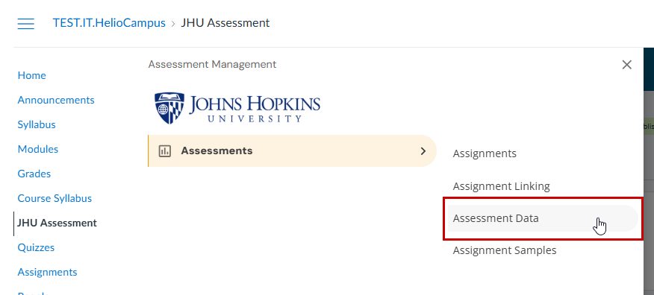The image size is (654, 295).
Task: Expand the Assessments chevron arrow
Action: coord(423,151)
